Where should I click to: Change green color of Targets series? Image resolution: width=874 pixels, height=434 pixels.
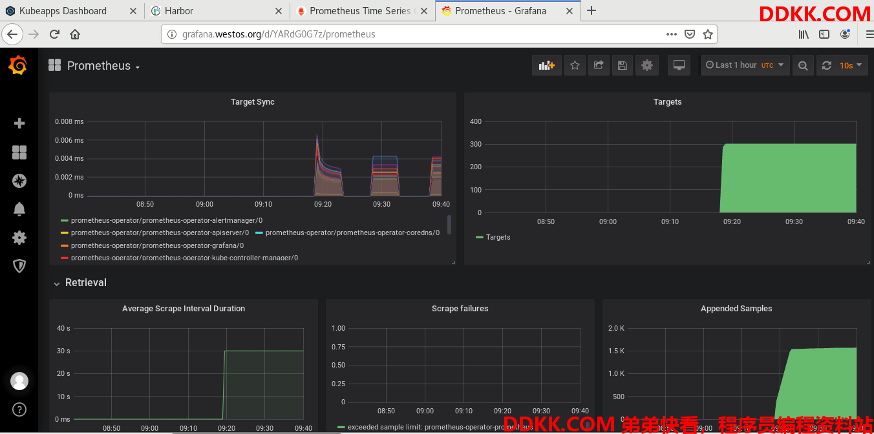(480, 238)
